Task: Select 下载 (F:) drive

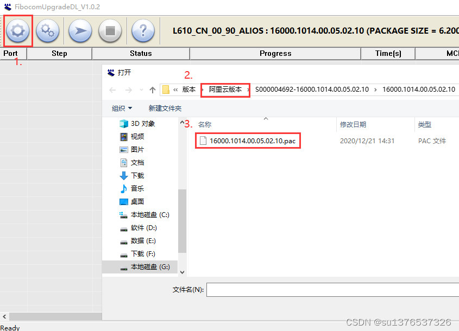Action: tap(137, 254)
